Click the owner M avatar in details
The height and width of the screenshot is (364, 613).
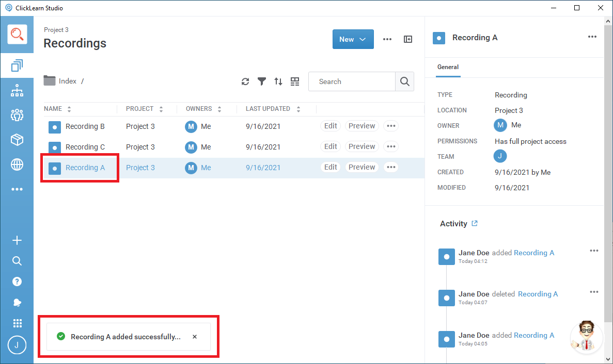pos(500,125)
